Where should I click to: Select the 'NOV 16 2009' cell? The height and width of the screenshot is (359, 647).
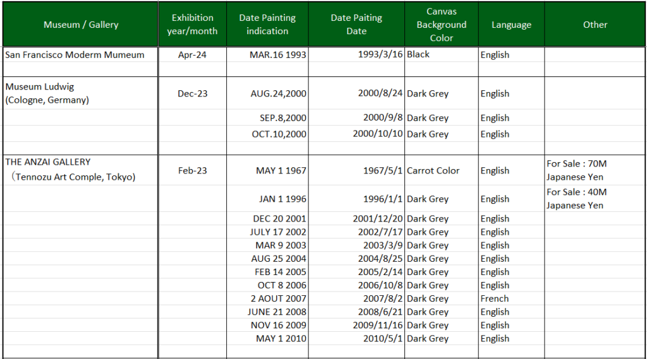267,325
